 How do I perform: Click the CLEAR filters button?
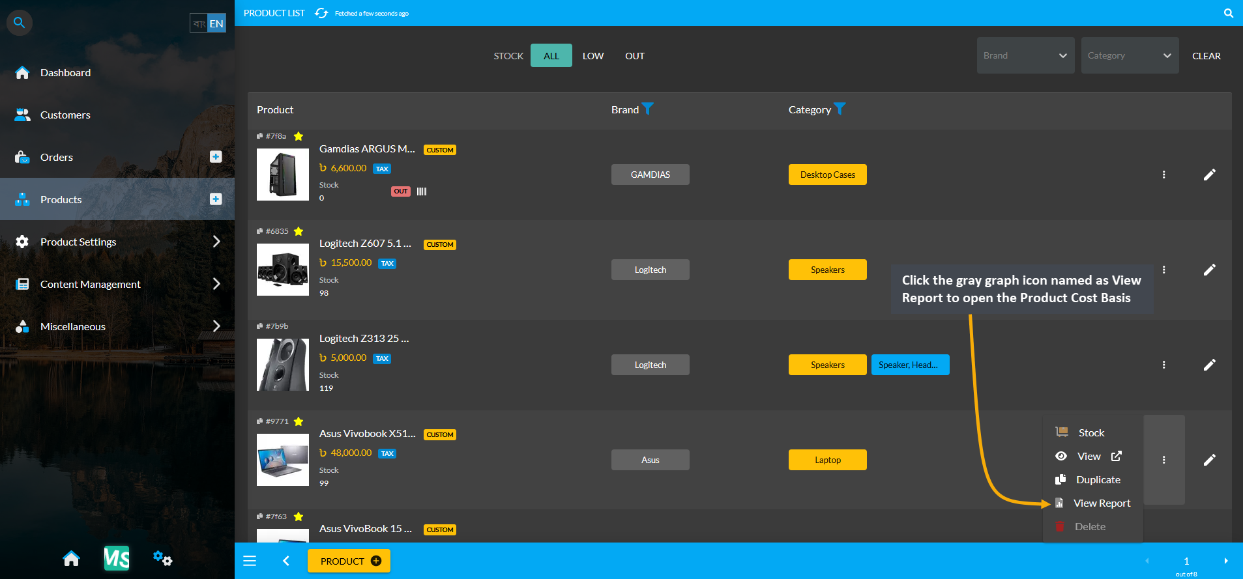tap(1206, 55)
